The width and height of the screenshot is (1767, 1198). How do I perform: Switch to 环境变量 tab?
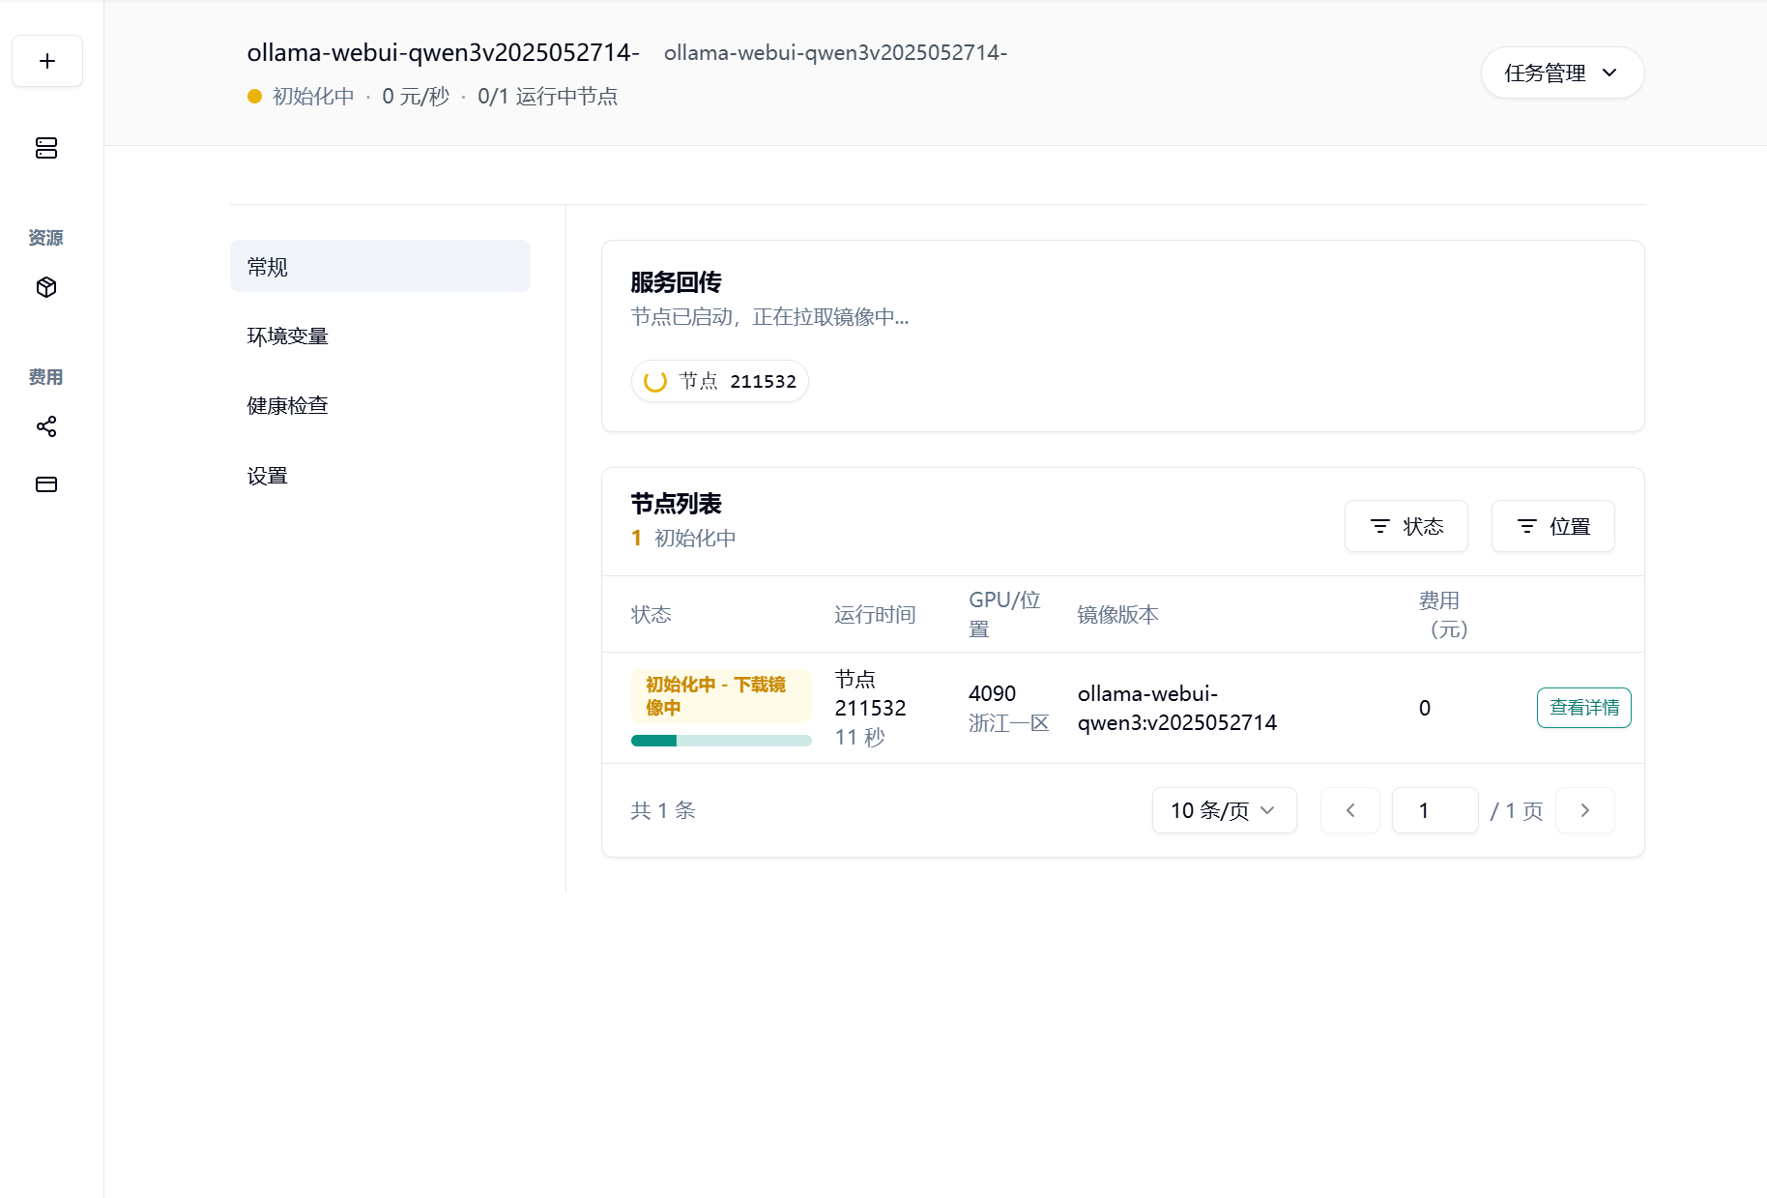[x=288, y=336]
